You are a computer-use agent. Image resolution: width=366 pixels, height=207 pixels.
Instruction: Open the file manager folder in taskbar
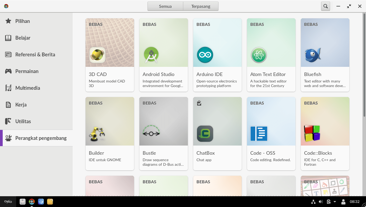50,202
